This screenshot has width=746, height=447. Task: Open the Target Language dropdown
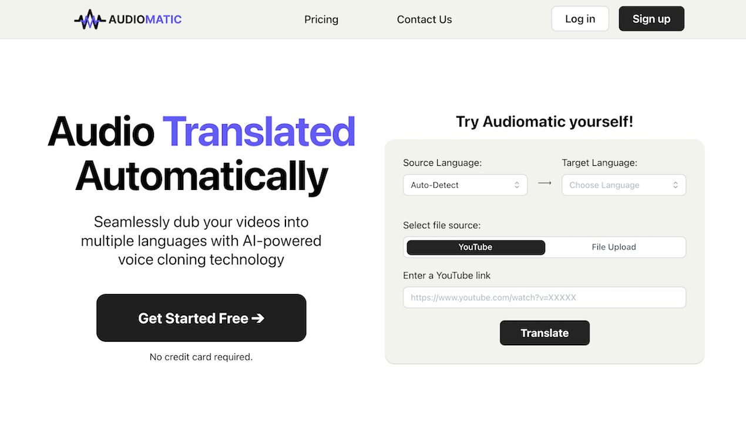(624, 185)
